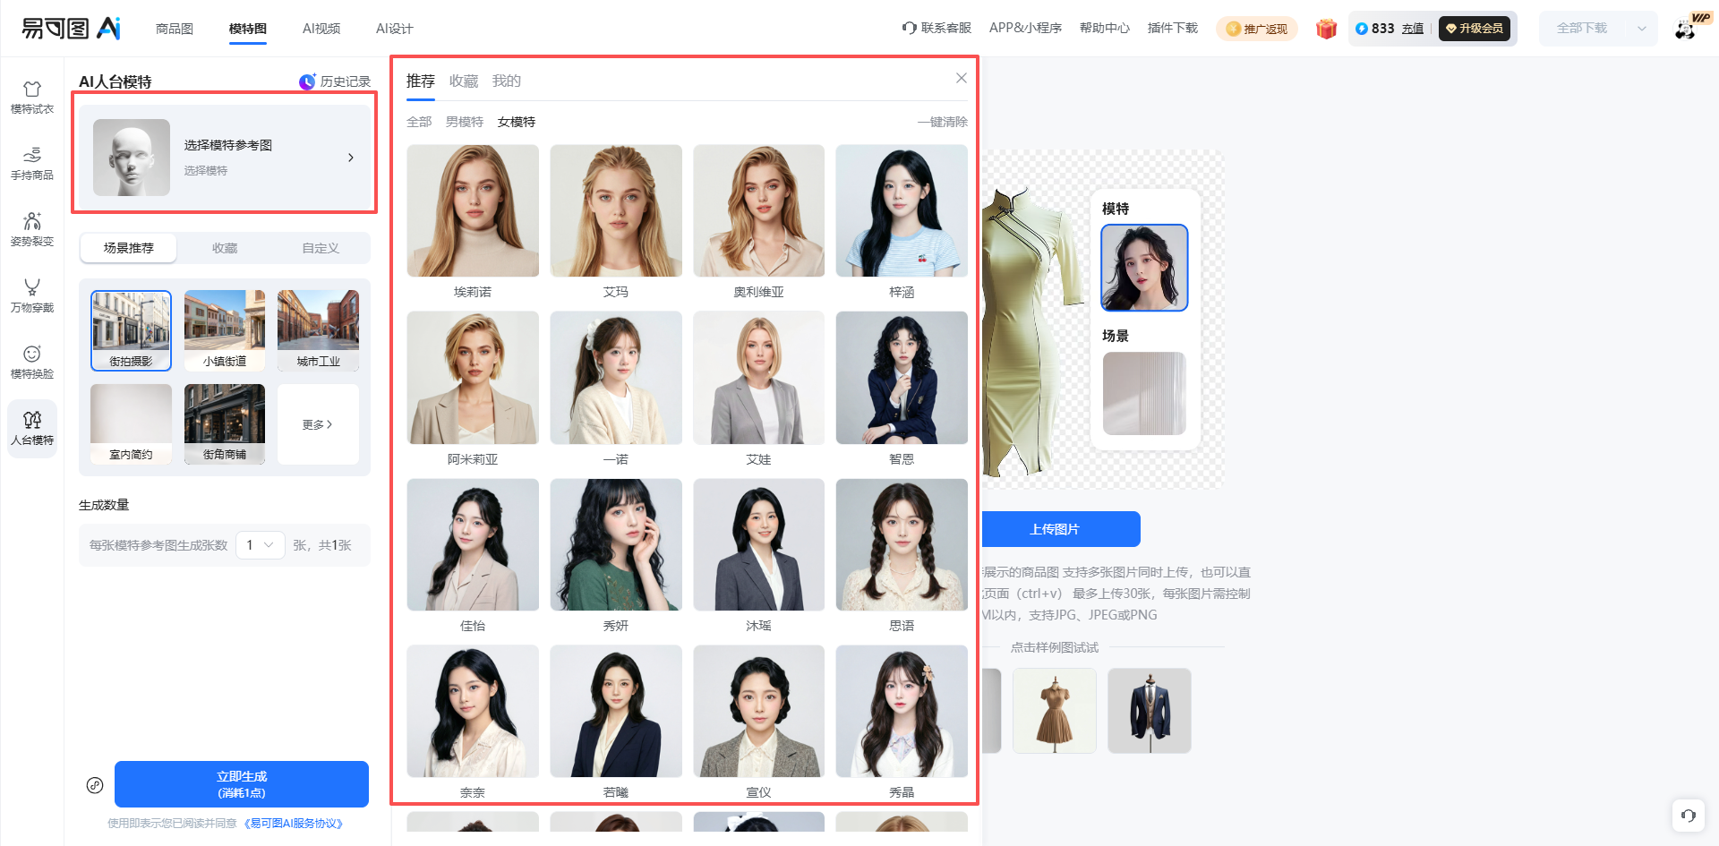The height and width of the screenshot is (846, 1719).
Task: Choose the model 智恩
Action: point(902,378)
